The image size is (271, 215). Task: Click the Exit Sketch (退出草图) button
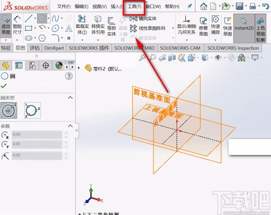point(6,26)
